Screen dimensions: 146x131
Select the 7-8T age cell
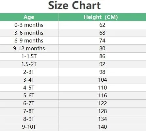pyautogui.click(x=29, y=111)
